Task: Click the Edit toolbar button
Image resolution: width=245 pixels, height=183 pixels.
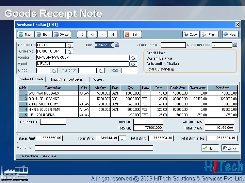Action: (x=44, y=34)
